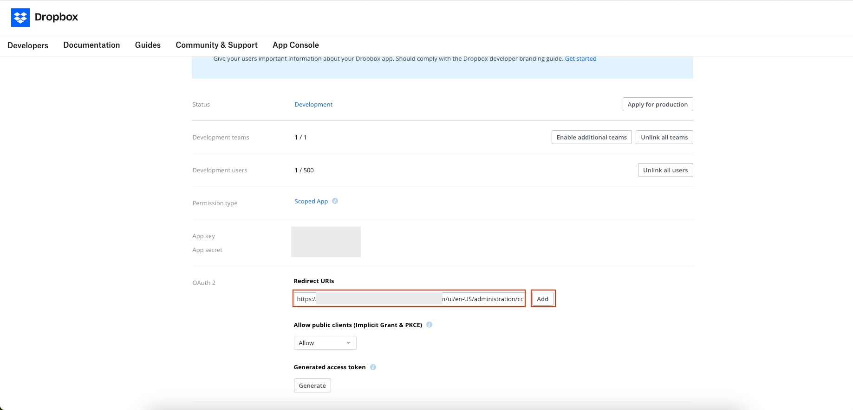
Task: Open the Developers menu
Action: pos(28,45)
